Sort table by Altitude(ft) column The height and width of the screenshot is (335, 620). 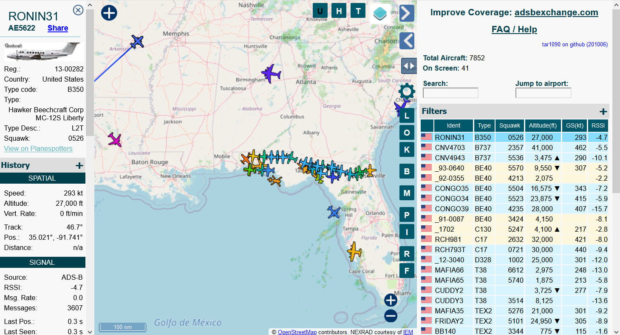(x=543, y=125)
